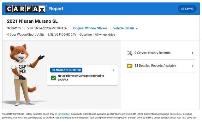The width and height of the screenshot is (202, 122).
Task: Click the 2021 Nissan Murano SL title
Action: click(x=32, y=21)
